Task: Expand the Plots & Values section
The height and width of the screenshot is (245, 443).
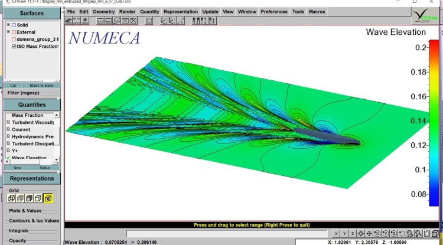Action: click(x=25, y=211)
